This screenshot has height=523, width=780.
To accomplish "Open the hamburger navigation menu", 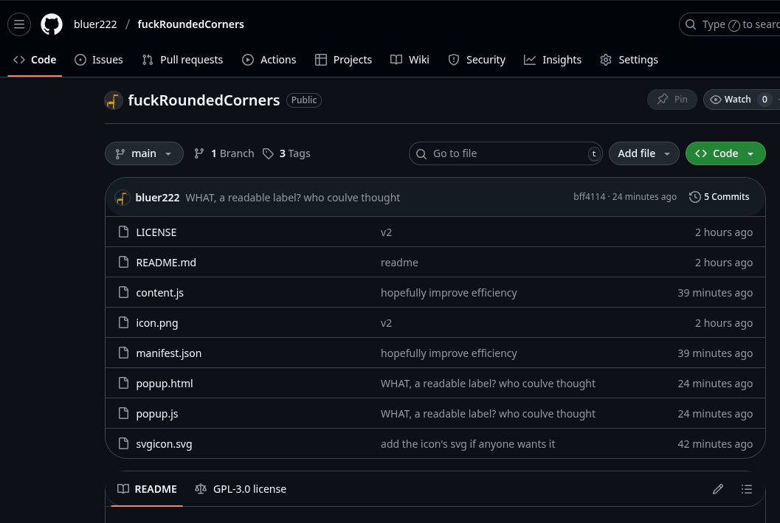I will click(19, 24).
